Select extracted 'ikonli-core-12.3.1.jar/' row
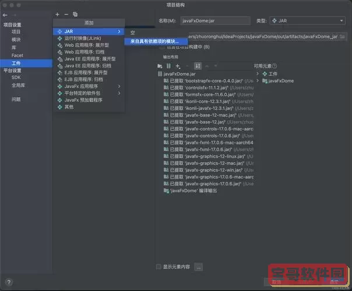The image size is (352, 291). coord(209,101)
